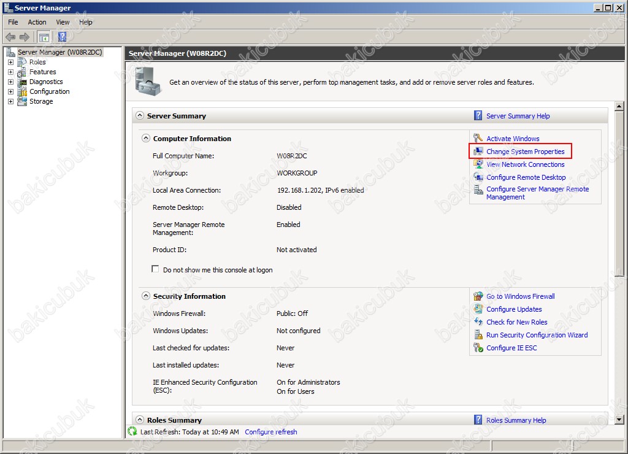
Task: Collapse the Security Information section
Action: pyautogui.click(x=146, y=296)
